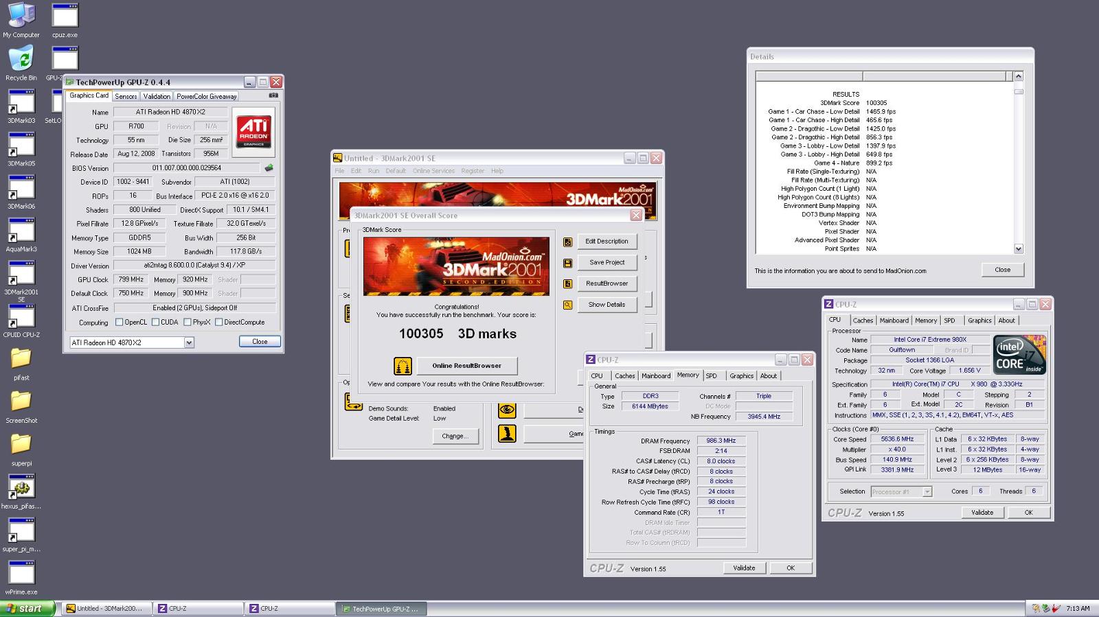The height and width of the screenshot is (617, 1099).
Task: Click the eye icon in 3DMark2001 window
Action: click(x=507, y=410)
